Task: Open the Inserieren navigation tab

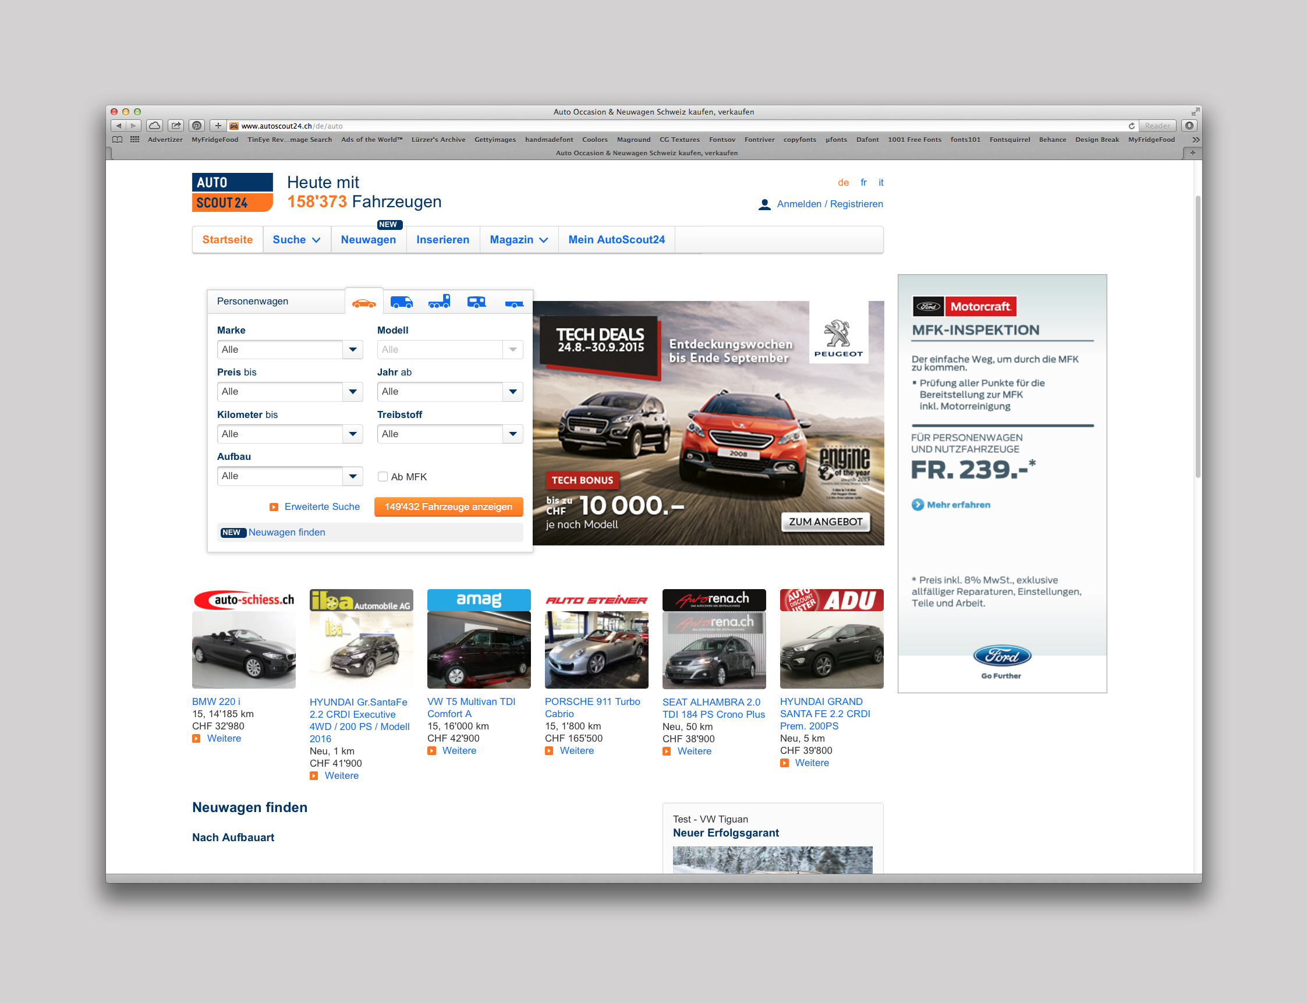Action: click(x=442, y=240)
